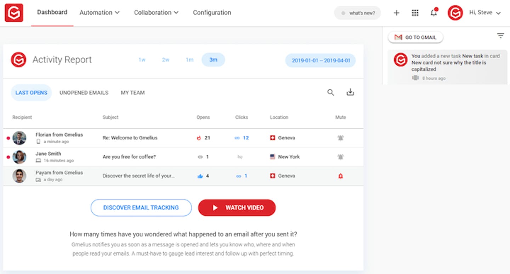Click the Gmelius logo in top navigation

coord(14,13)
